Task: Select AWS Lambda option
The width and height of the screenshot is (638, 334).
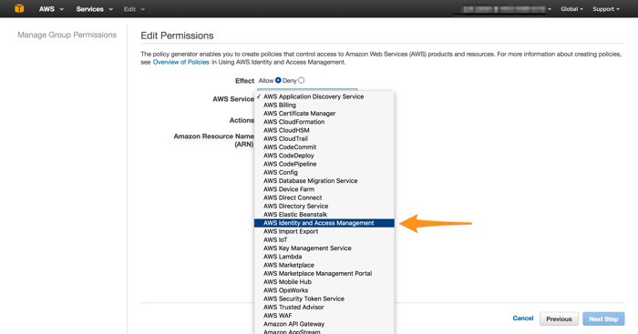Action: pos(324,257)
